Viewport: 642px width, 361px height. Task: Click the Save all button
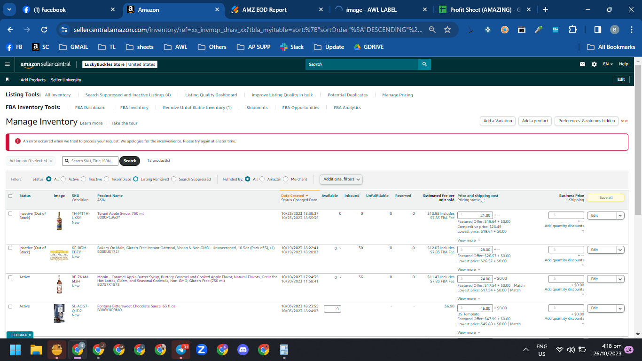[606, 197]
